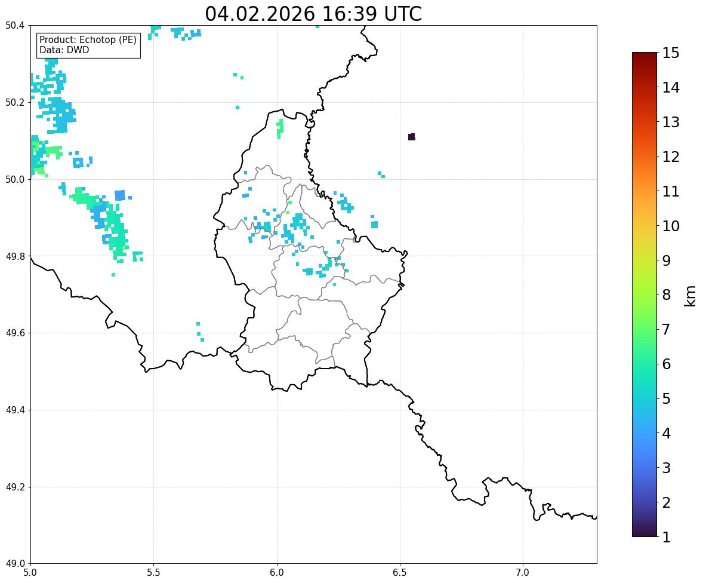
Task: Click the longitude axis label "7.0"
Action: 523,573
